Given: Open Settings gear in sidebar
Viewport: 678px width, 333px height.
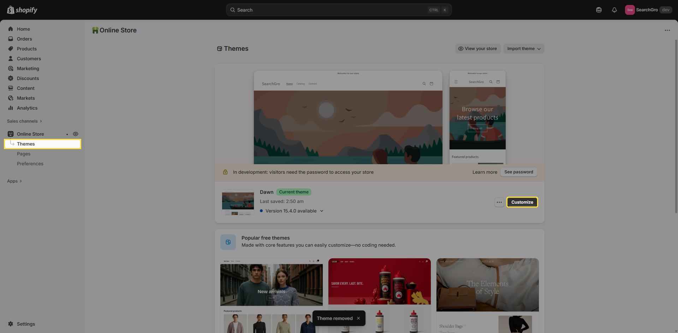Looking at the screenshot, I should tap(11, 324).
